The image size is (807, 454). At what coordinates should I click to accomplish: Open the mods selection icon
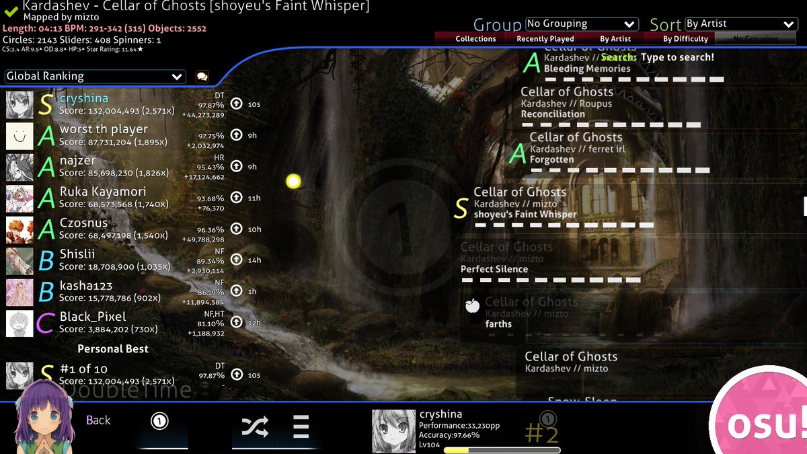click(159, 422)
